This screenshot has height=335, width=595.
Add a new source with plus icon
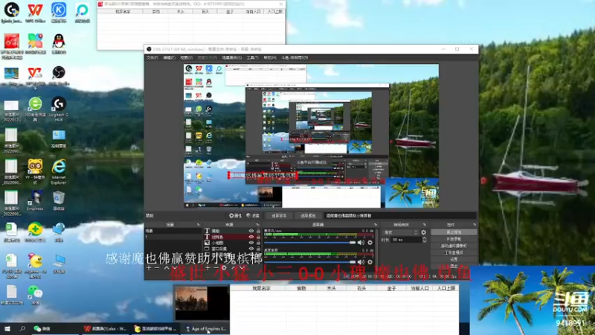coord(208,268)
